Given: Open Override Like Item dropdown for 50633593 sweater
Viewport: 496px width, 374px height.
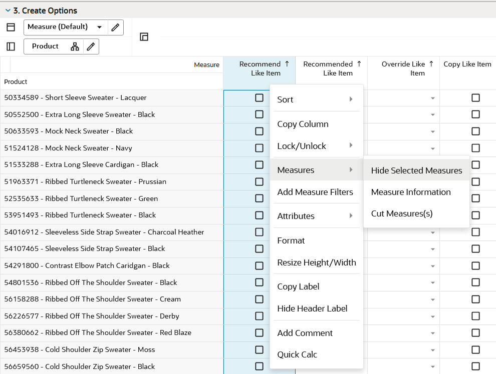Looking at the screenshot, I should click(x=432, y=131).
